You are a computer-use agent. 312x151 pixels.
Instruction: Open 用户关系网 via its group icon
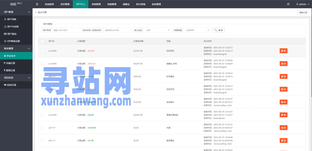pyautogui.click(x=5, y=27)
